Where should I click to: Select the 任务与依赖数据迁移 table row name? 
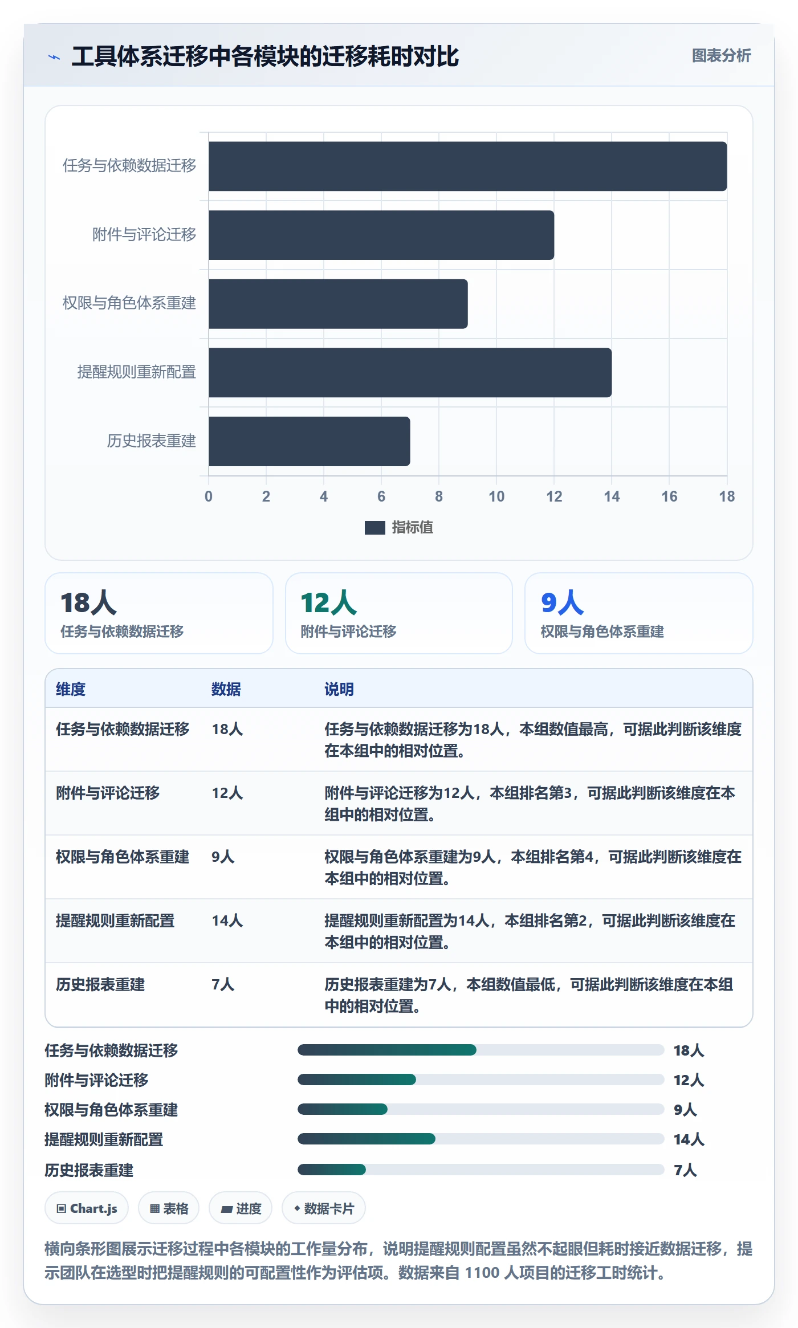(x=123, y=729)
